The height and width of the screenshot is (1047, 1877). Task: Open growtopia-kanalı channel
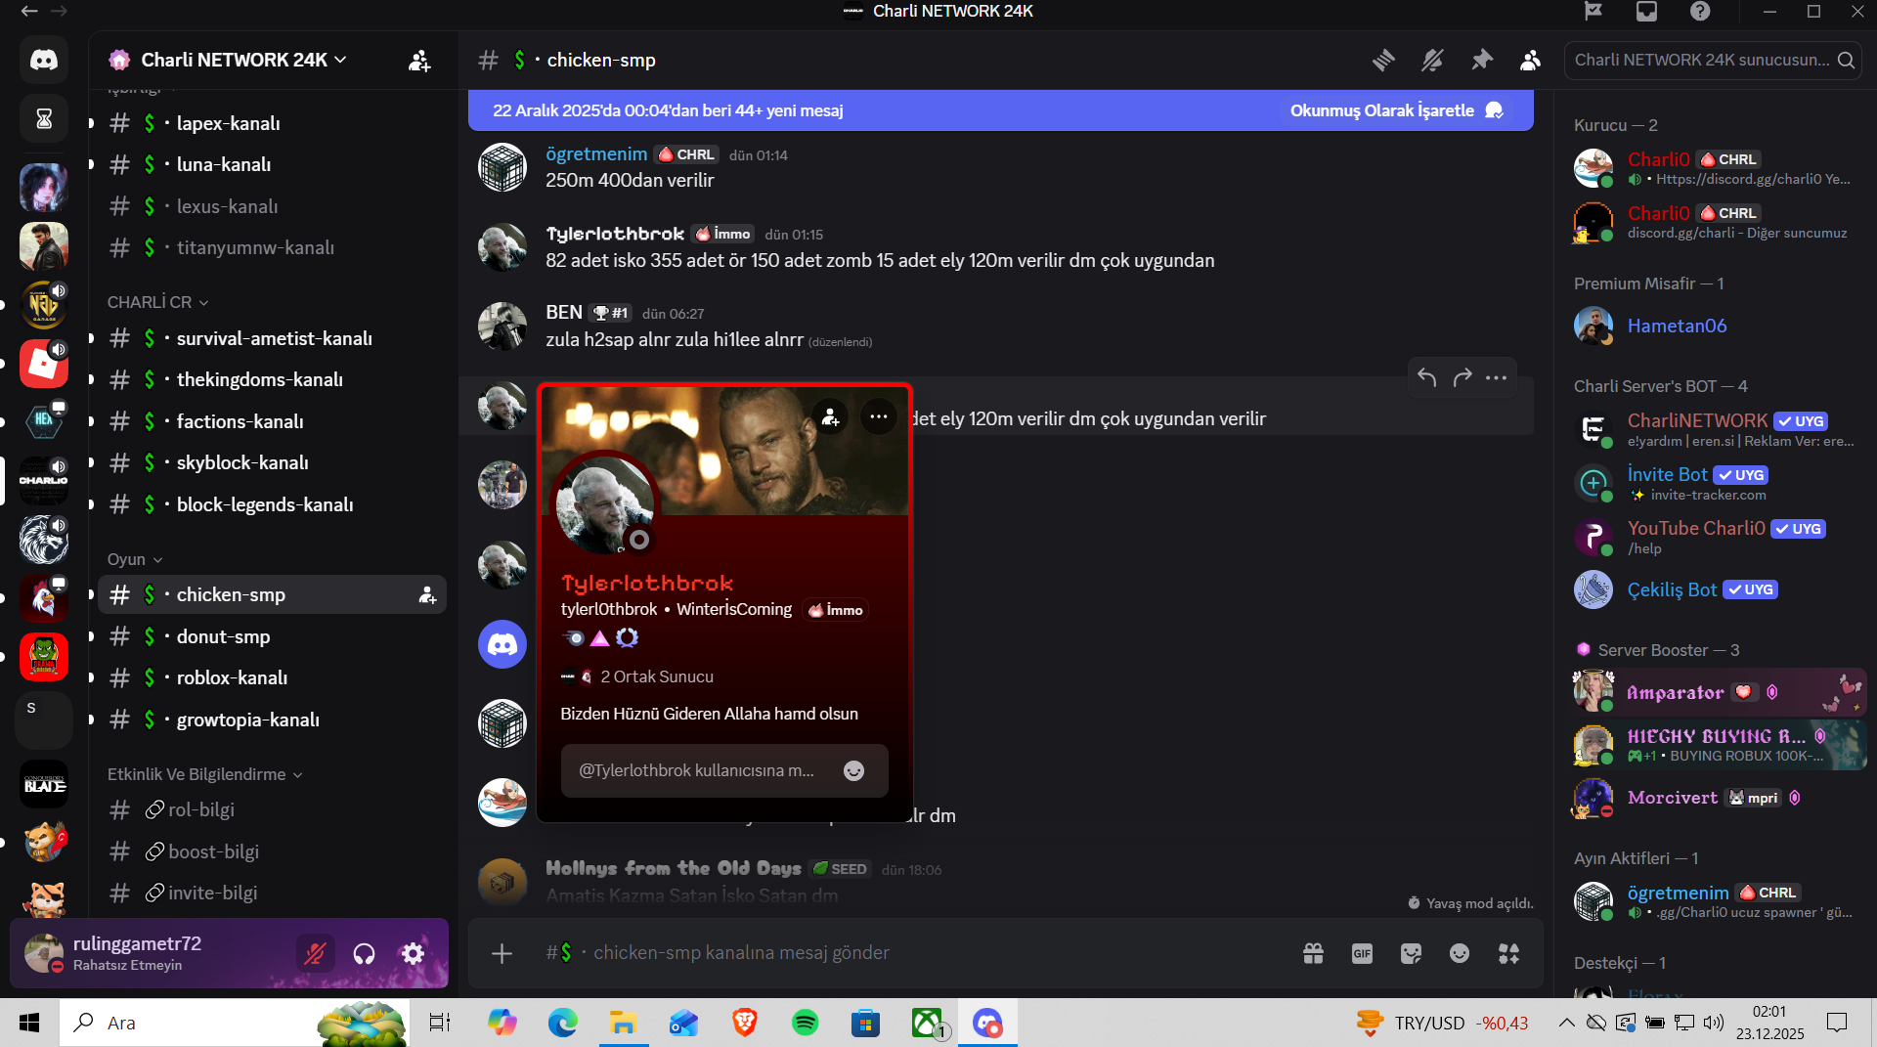[x=272, y=720]
